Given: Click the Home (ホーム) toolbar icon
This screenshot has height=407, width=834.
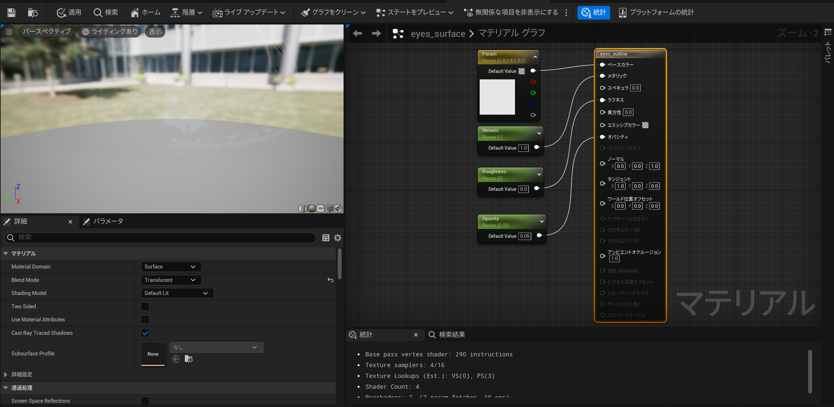Looking at the screenshot, I should coord(145,12).
